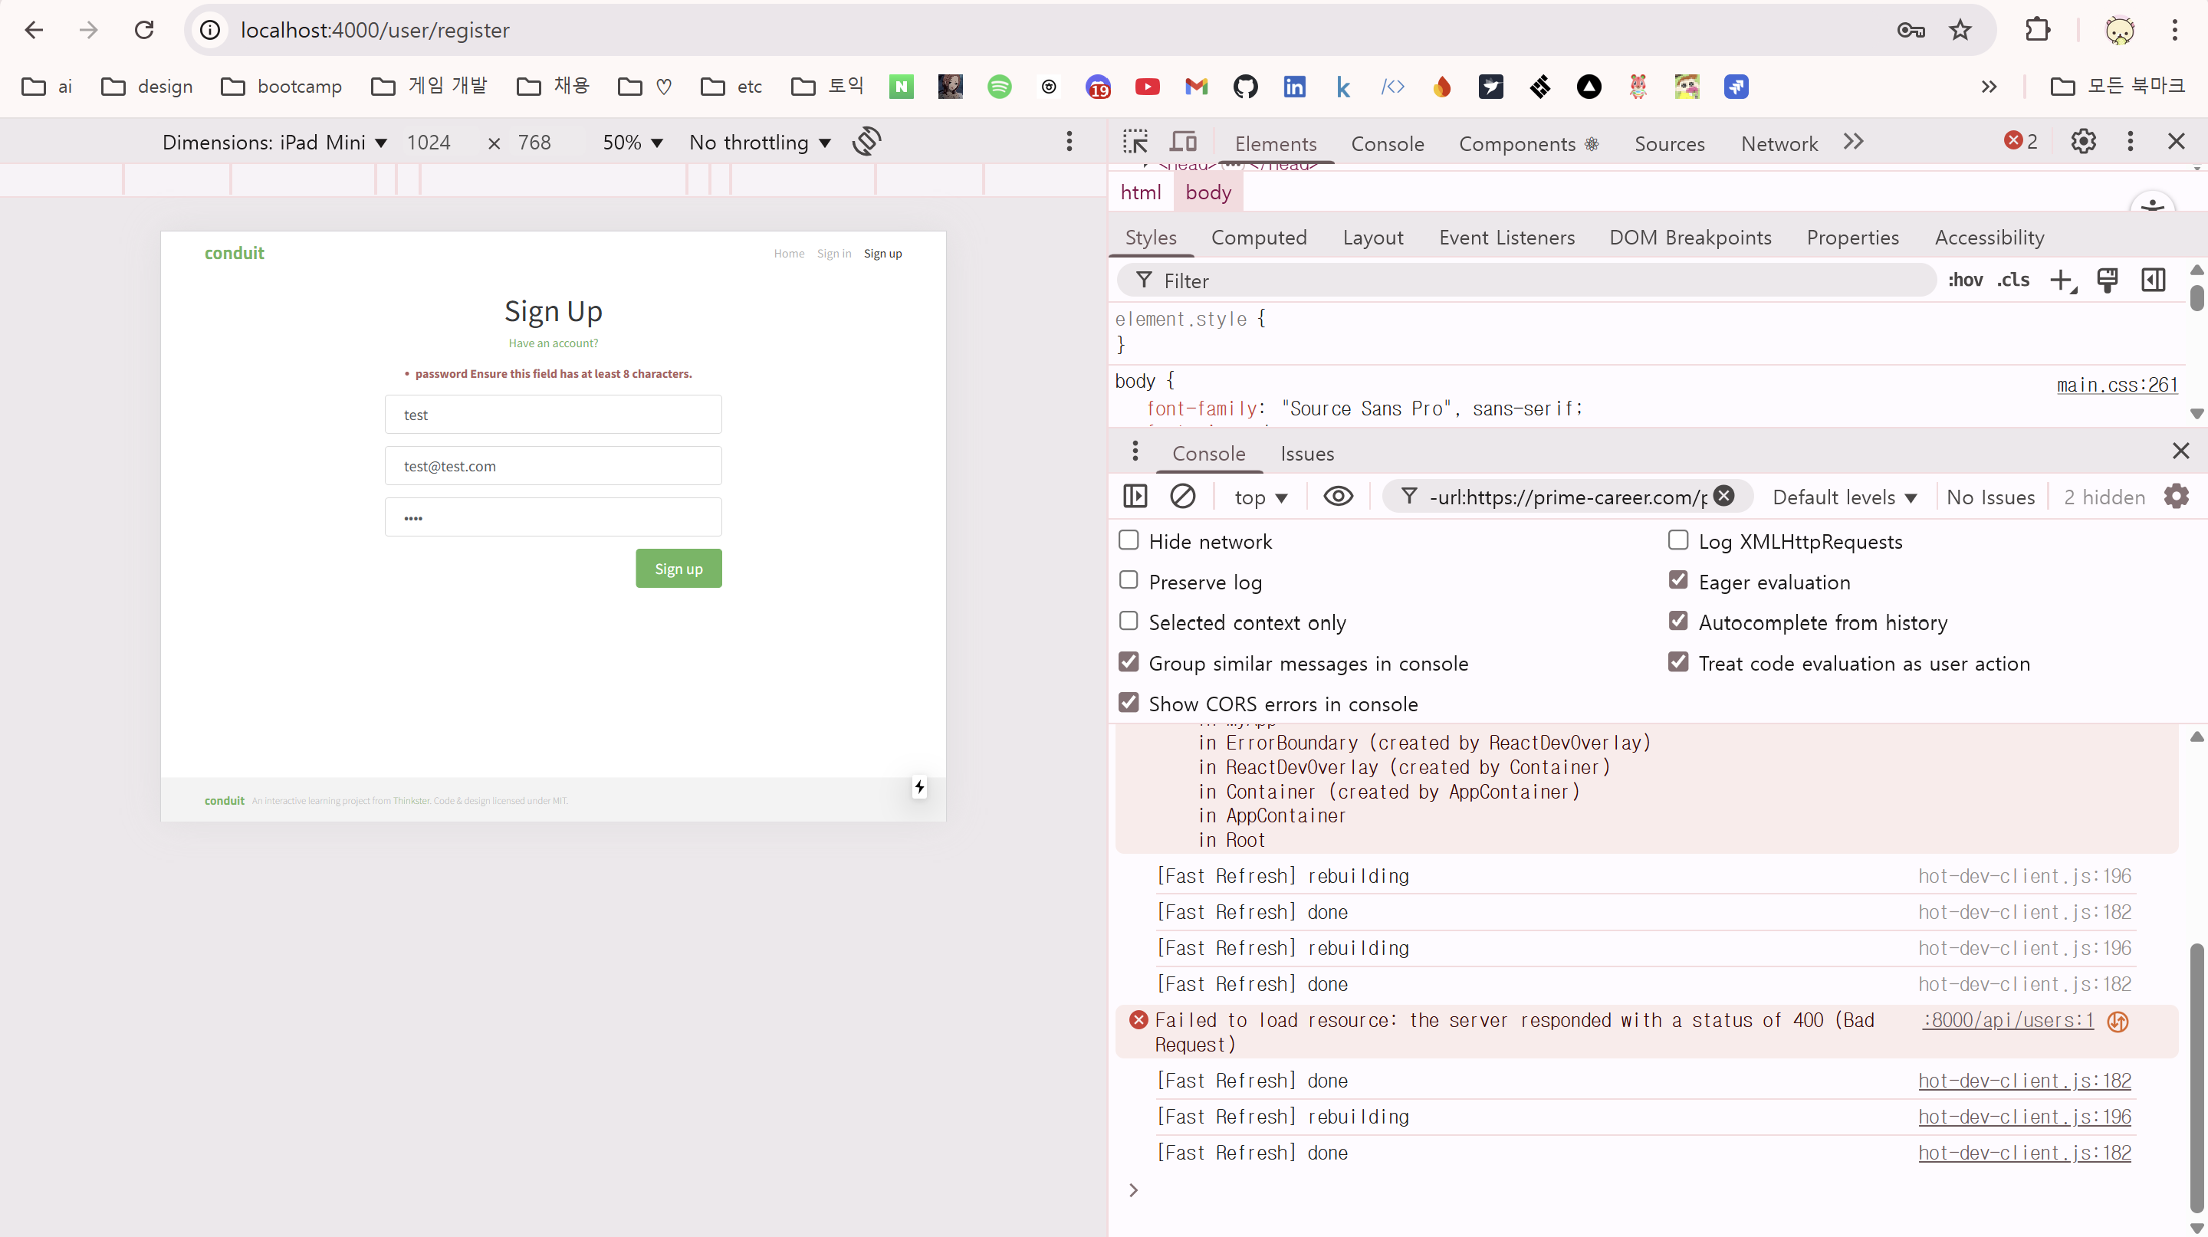Screen dimensions: 2208x1237
Task: Click the inspect element picker icon
Action: pyautogui.click(x=1135, y=143)
